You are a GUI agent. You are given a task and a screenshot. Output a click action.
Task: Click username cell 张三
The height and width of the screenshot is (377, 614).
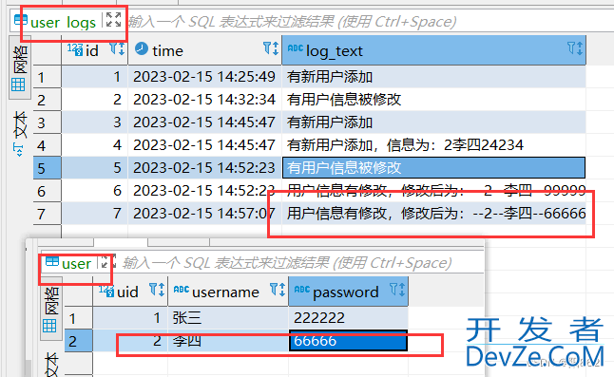pos(228,317)
